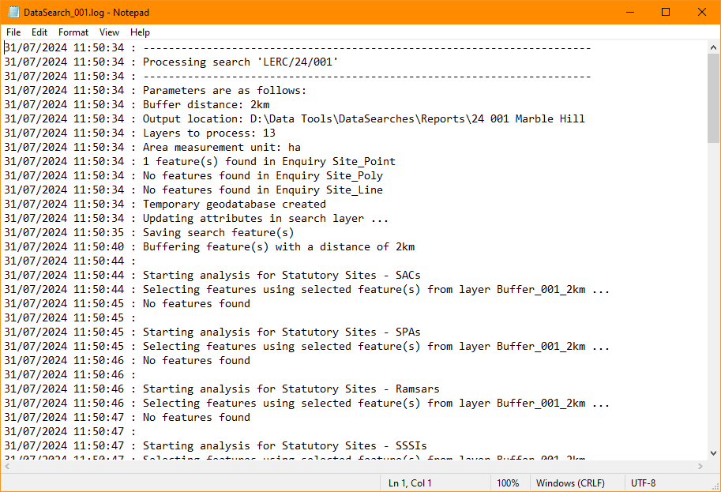Open the Format menu

73,32
